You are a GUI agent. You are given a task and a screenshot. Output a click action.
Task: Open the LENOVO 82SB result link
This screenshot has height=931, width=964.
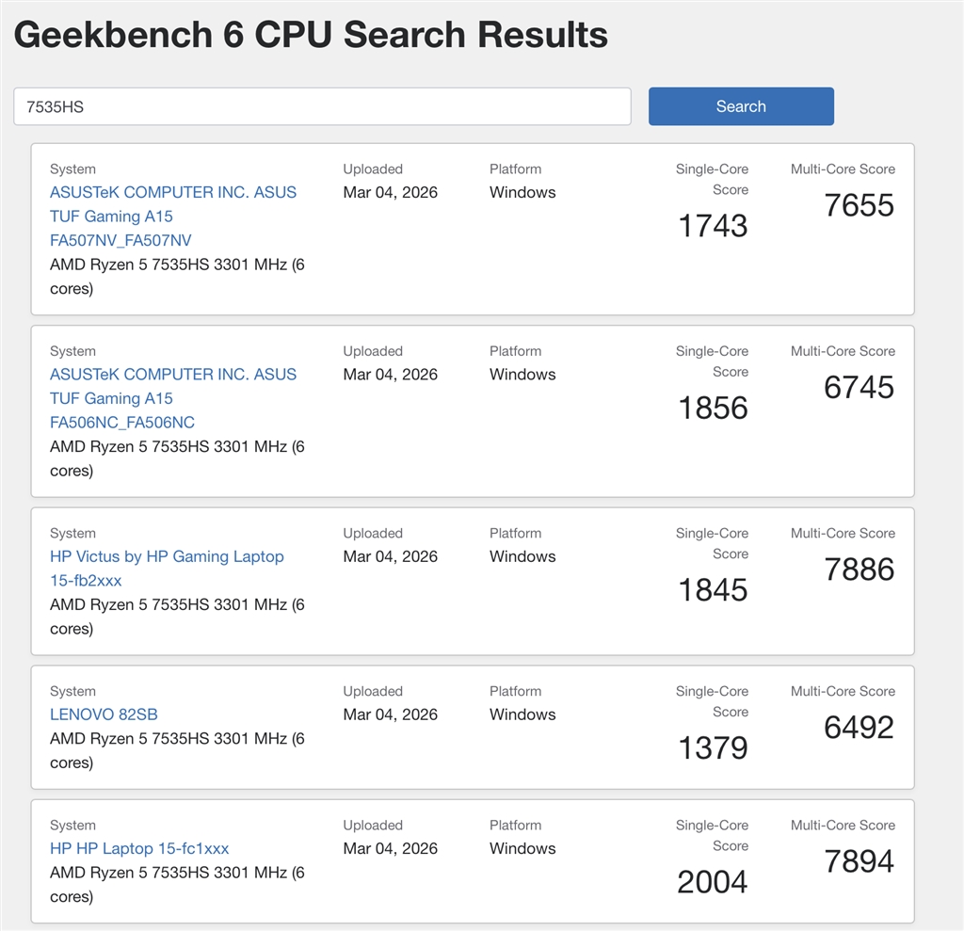coord(104,714)
